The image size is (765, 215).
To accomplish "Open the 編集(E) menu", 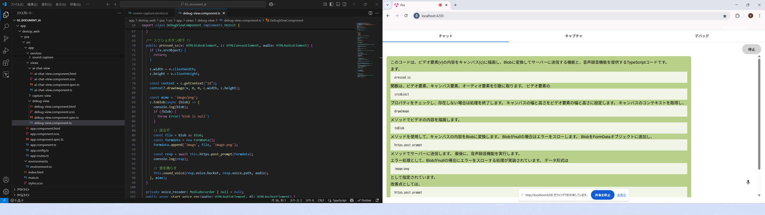I will [x=32, y=4].
